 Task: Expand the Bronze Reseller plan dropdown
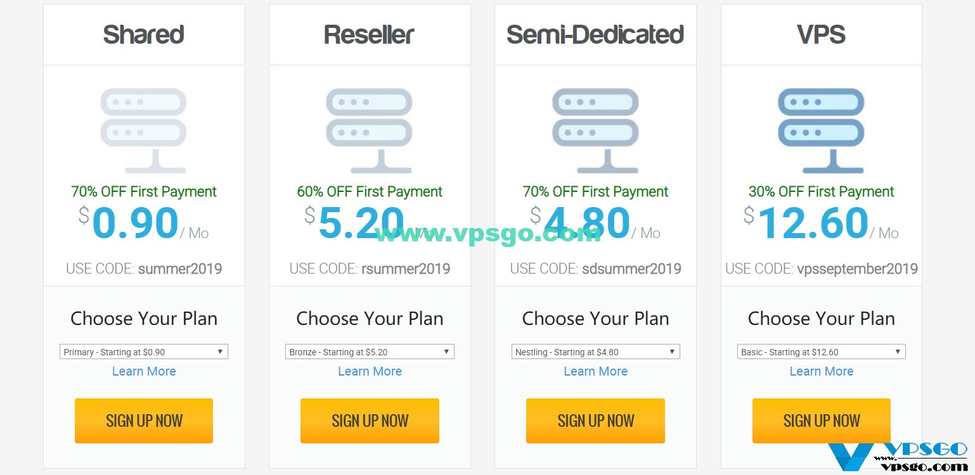point(370,351)
